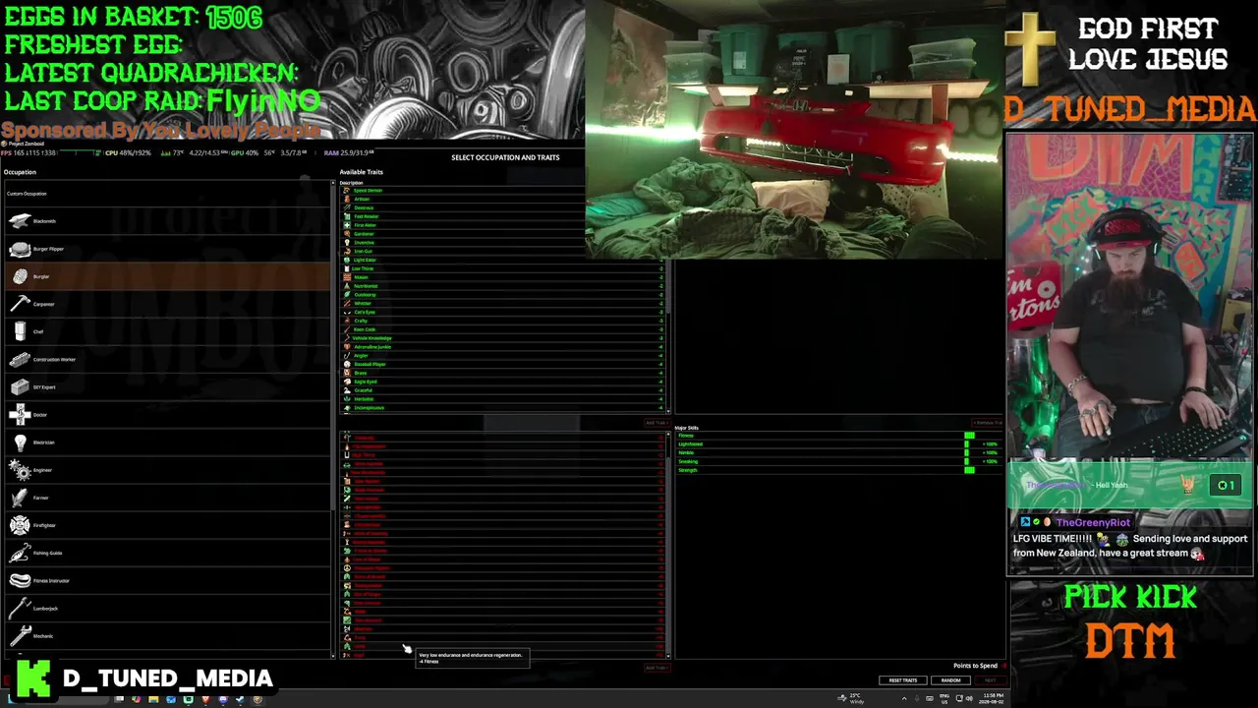Screen dimensions: 1258x708
Task: Click the Adrenaline Junkie trait icon
Action: tap(347, 346)
